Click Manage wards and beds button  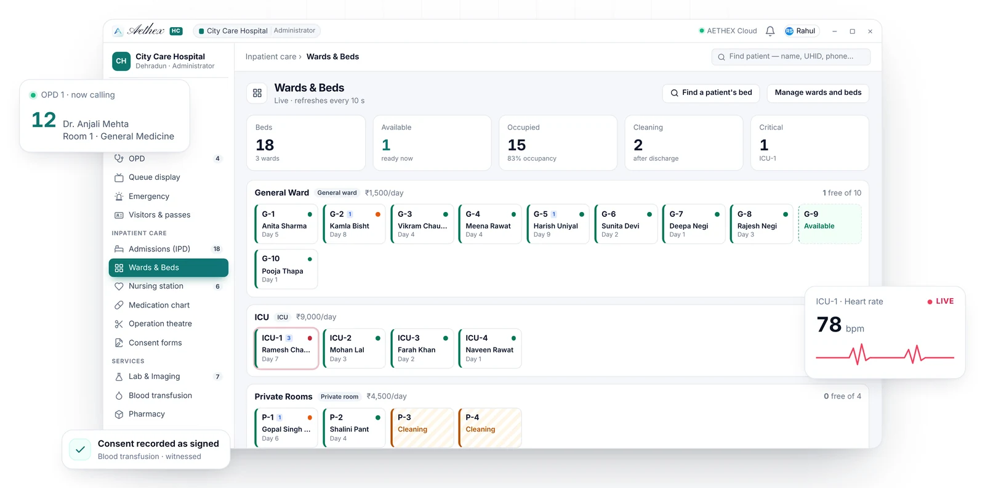pos(818,92)
